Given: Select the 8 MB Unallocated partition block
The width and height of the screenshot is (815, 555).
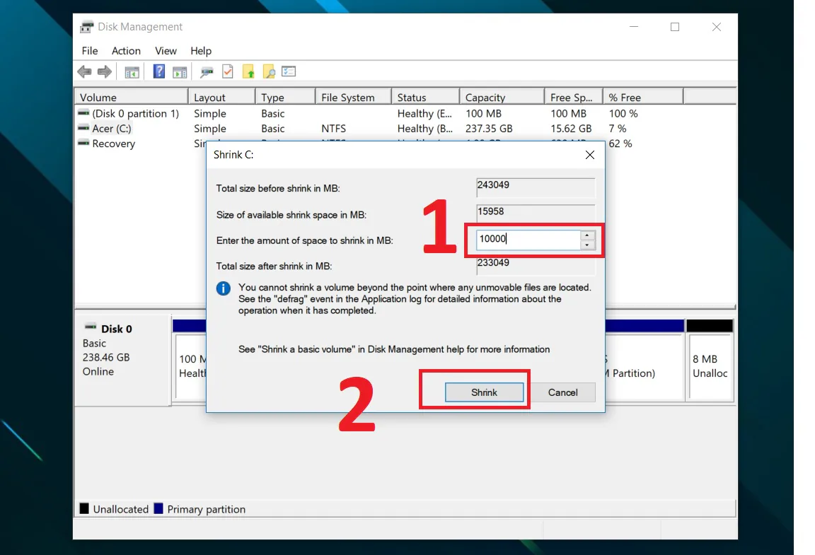Looking at the screenshot, I should (x=710, y=361).
